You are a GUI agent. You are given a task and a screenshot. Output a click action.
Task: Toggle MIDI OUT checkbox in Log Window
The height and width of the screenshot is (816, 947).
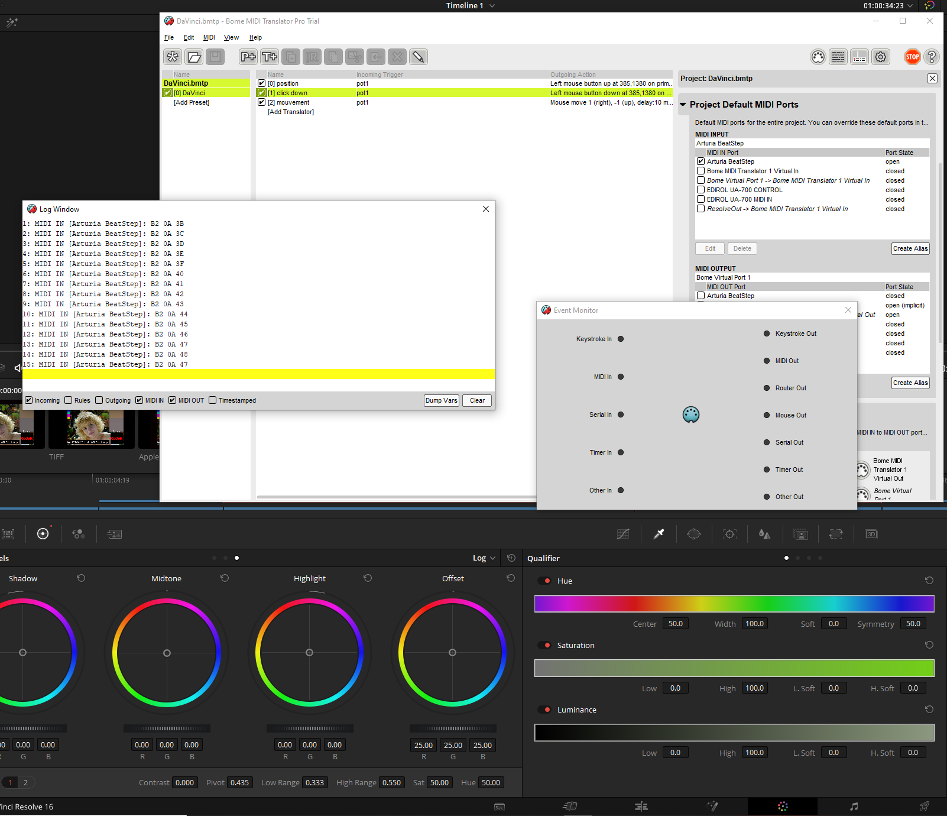[x=172, y=400]
